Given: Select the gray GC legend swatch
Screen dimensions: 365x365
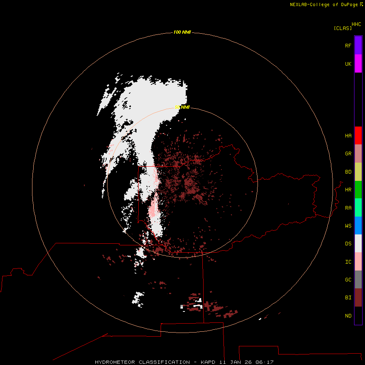Looking at the screenshot, I should (x=358, y=279).
